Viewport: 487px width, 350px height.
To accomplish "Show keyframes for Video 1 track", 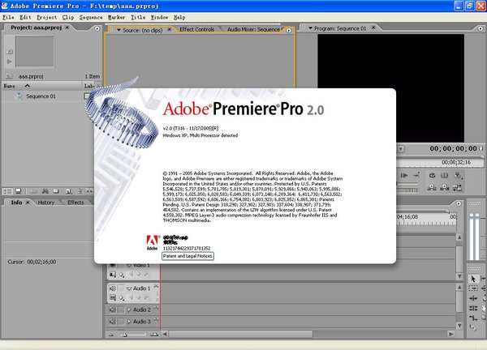I will (122, 275).
